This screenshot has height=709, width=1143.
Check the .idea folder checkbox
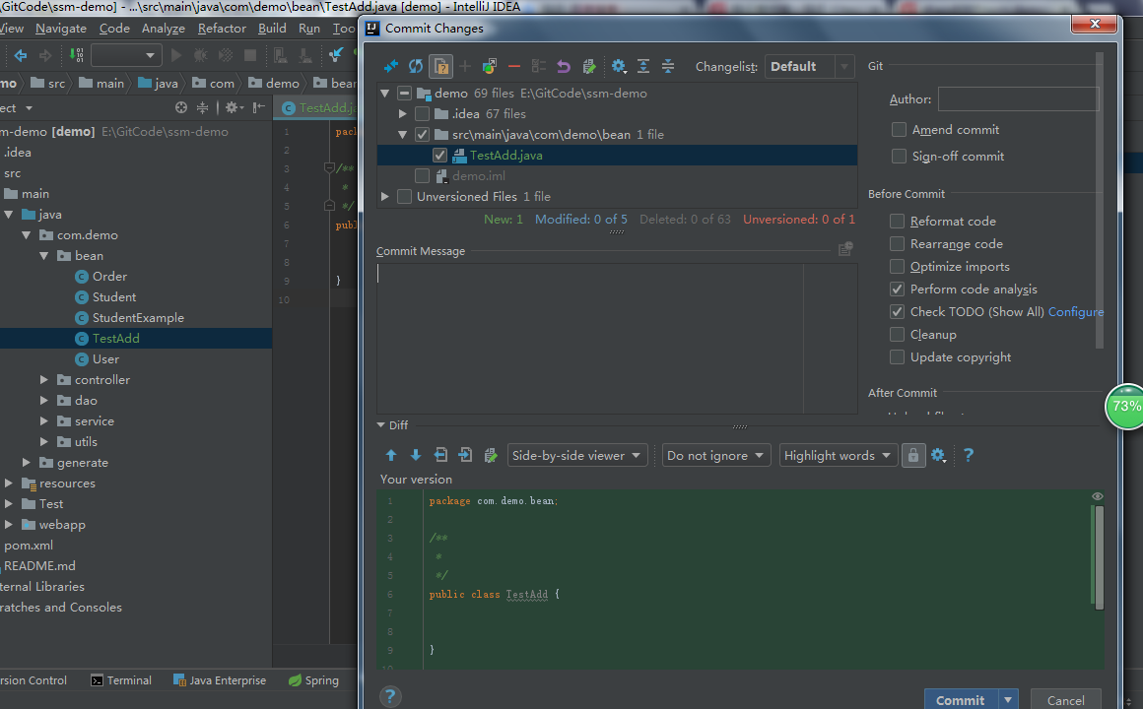422,113
